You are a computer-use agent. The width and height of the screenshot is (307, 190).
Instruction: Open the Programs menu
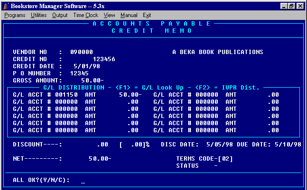15,15
